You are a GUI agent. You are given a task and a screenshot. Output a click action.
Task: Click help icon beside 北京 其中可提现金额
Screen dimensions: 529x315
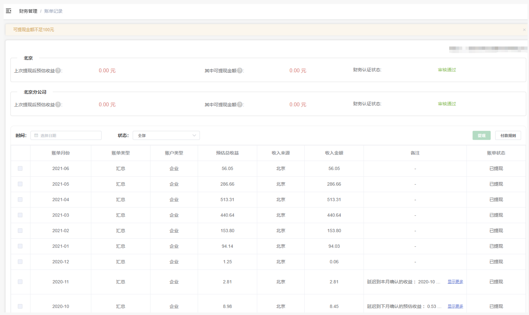(x=240, y=70)
